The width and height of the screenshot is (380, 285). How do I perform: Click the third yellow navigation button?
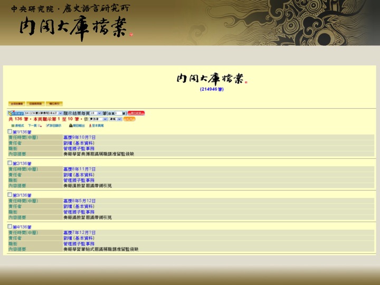tap(54, 104)
